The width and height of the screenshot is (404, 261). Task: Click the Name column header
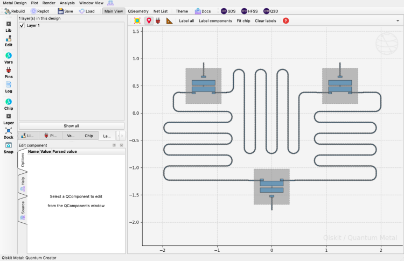coord(33,151)
